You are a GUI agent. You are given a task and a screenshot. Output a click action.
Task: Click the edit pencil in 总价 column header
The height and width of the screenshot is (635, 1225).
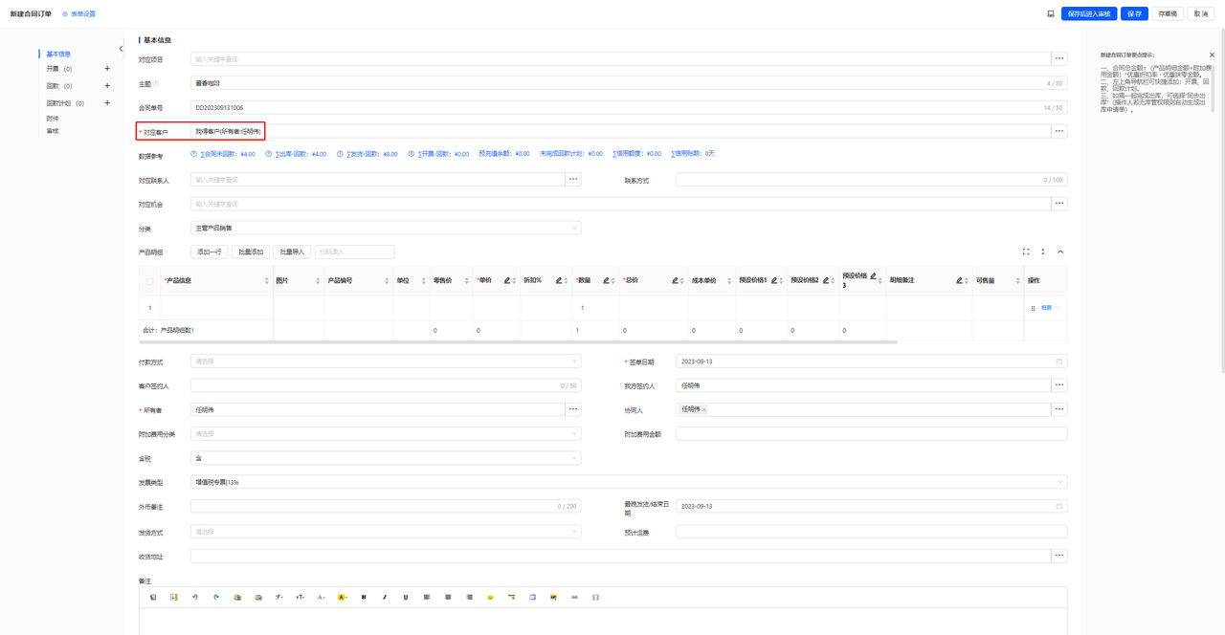point(675,281)
